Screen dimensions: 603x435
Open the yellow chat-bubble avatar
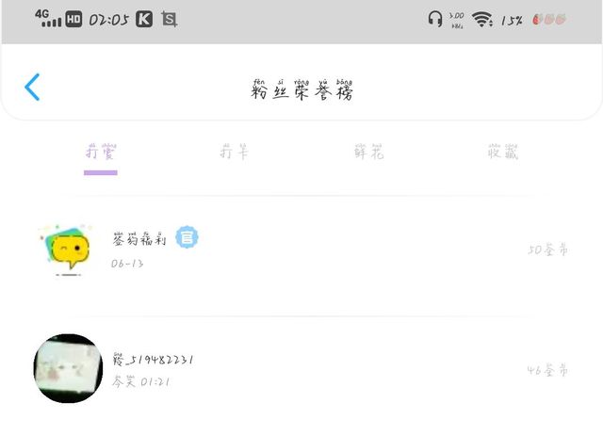[x=67, y=249]
